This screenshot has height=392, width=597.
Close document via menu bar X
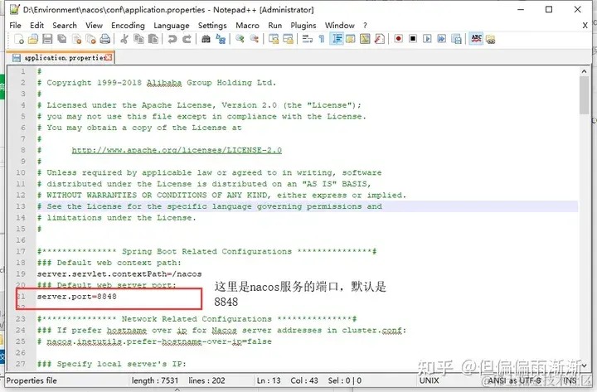[x=585, y=26]
